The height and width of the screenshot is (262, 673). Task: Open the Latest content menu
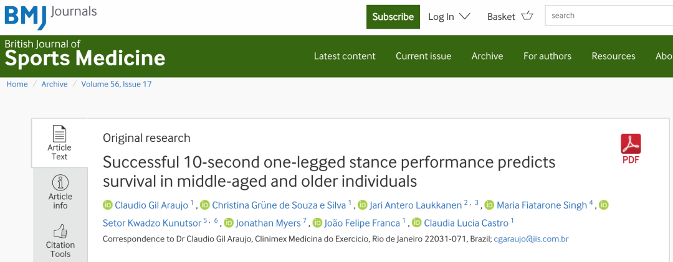(345, 56)
